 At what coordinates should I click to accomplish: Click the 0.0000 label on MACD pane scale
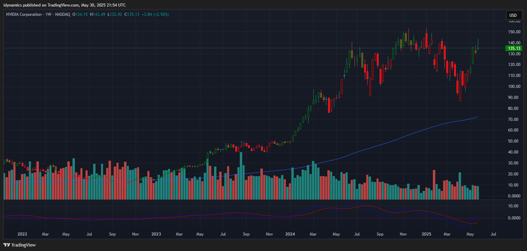point(515,218)
